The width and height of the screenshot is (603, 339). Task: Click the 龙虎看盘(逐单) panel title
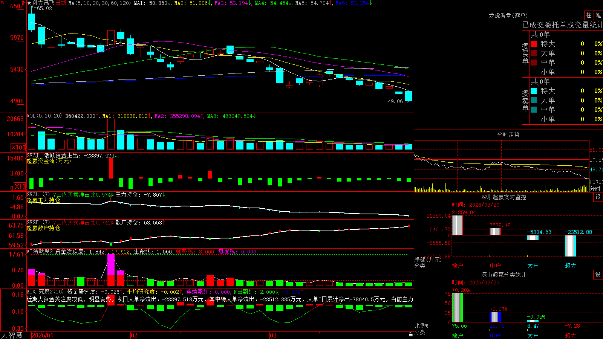[x=508, y=15]
